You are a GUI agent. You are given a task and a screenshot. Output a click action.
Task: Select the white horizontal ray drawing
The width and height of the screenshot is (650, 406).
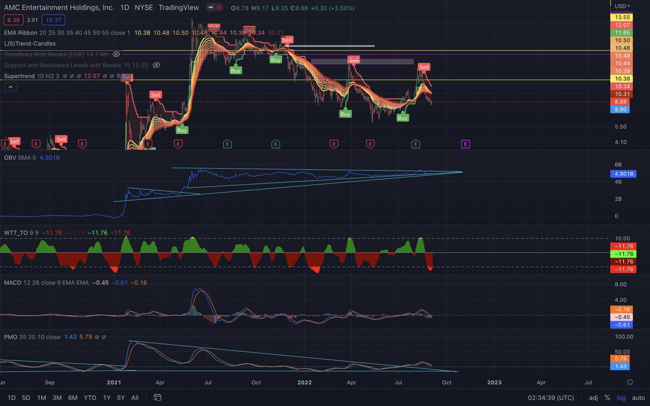330,46
